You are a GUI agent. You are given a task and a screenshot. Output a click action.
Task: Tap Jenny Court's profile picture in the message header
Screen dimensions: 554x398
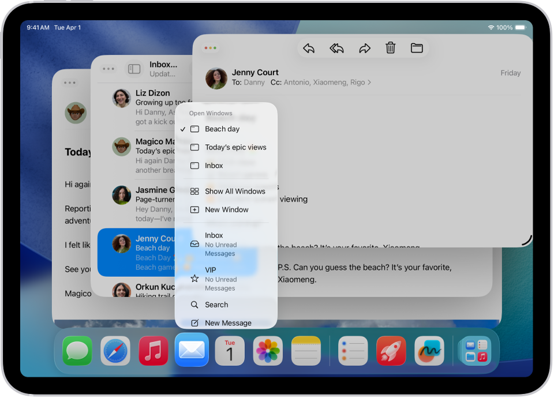point(216,77)
